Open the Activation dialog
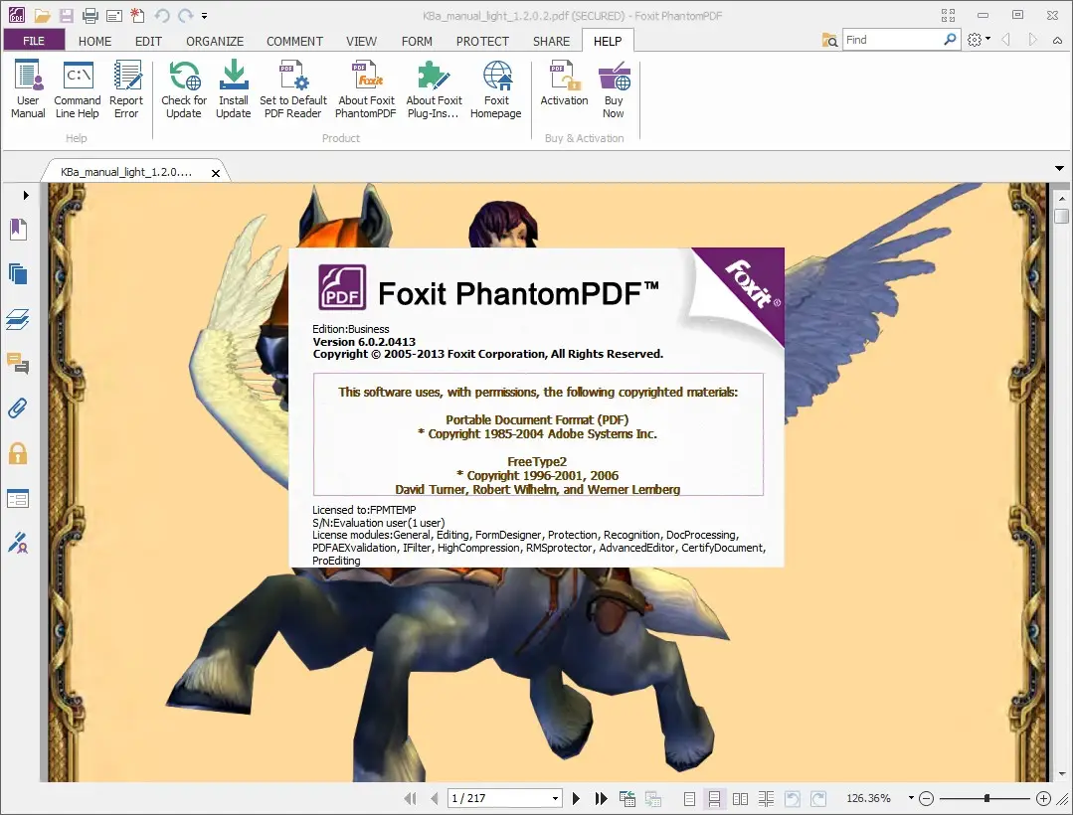 point(564,83)
